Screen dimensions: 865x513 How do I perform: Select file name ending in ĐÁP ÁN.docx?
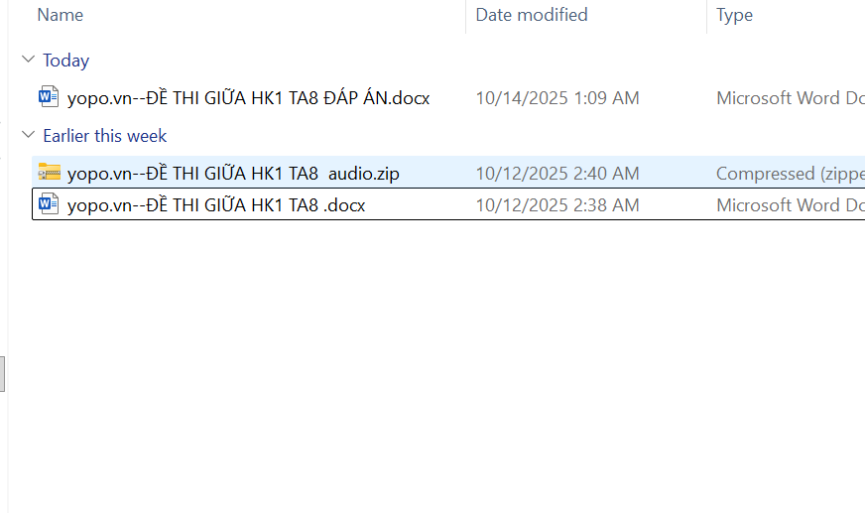(248, 98)
